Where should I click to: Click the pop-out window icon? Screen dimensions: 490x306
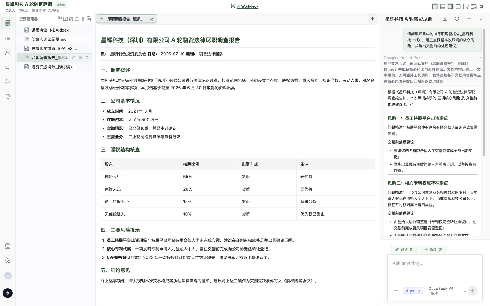click(x=473, y=6)
